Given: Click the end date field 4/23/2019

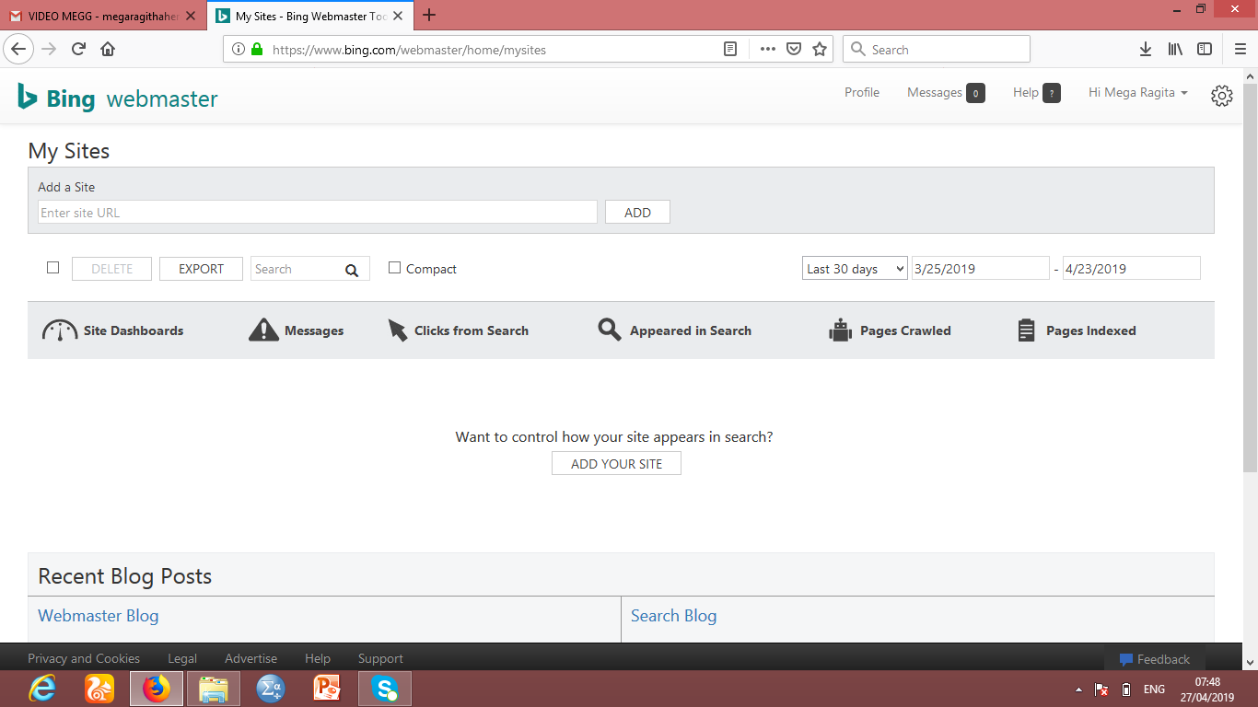Looking at the screenshot, I should pyautogui.click(x=1131, y=269).
